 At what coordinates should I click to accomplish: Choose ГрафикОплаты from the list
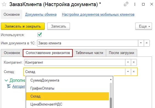(x=67, y=88)
